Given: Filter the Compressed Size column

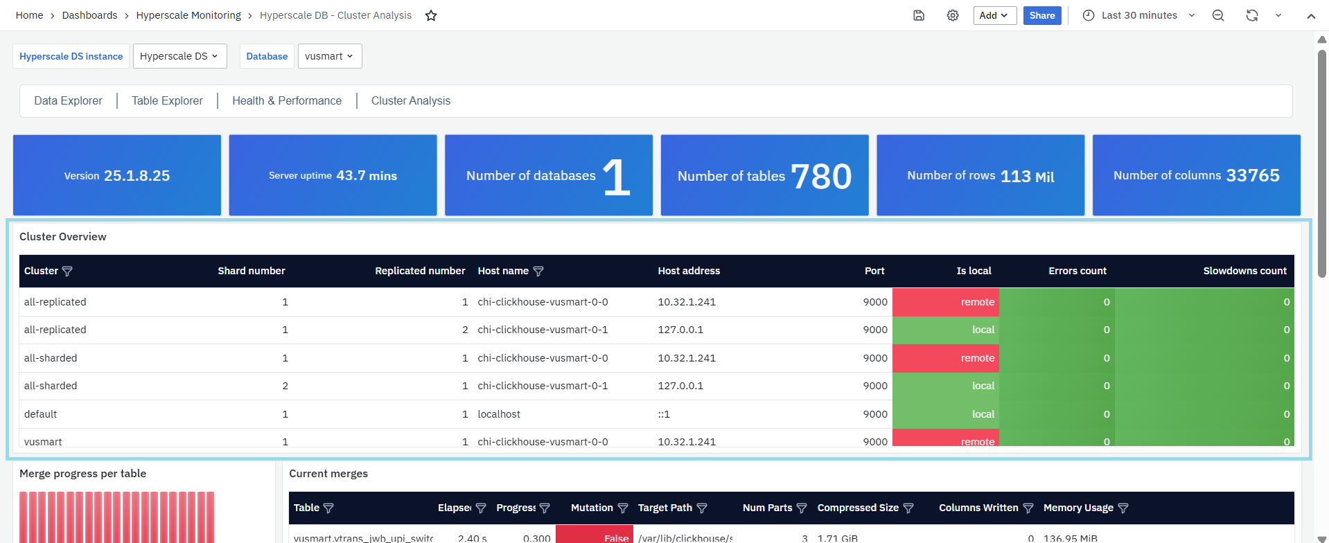Looking at the screenshot, I should point(908,508).
